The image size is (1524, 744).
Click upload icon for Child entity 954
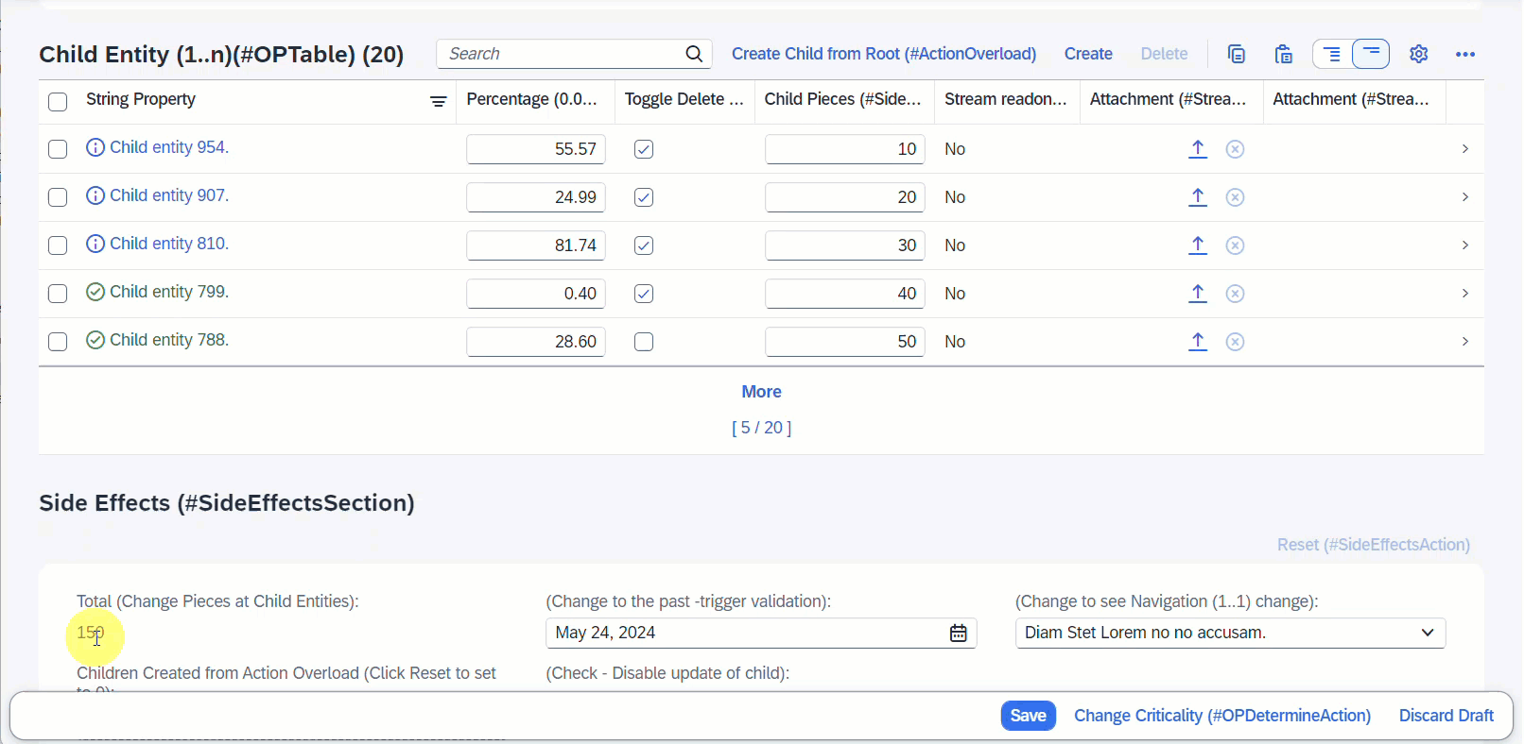tap(1198, 149)
